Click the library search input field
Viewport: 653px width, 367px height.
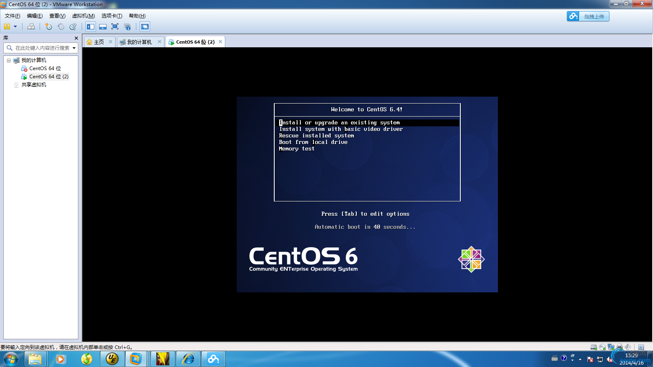click(x=41, y=48)
